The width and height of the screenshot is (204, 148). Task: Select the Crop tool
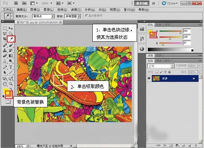click(x=5, y=39)
